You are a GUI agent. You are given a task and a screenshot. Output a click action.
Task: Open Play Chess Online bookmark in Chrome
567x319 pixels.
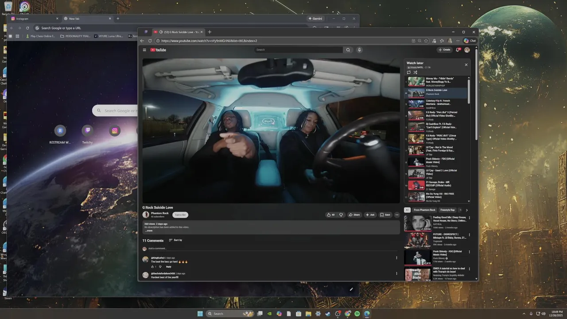(40, 36)
